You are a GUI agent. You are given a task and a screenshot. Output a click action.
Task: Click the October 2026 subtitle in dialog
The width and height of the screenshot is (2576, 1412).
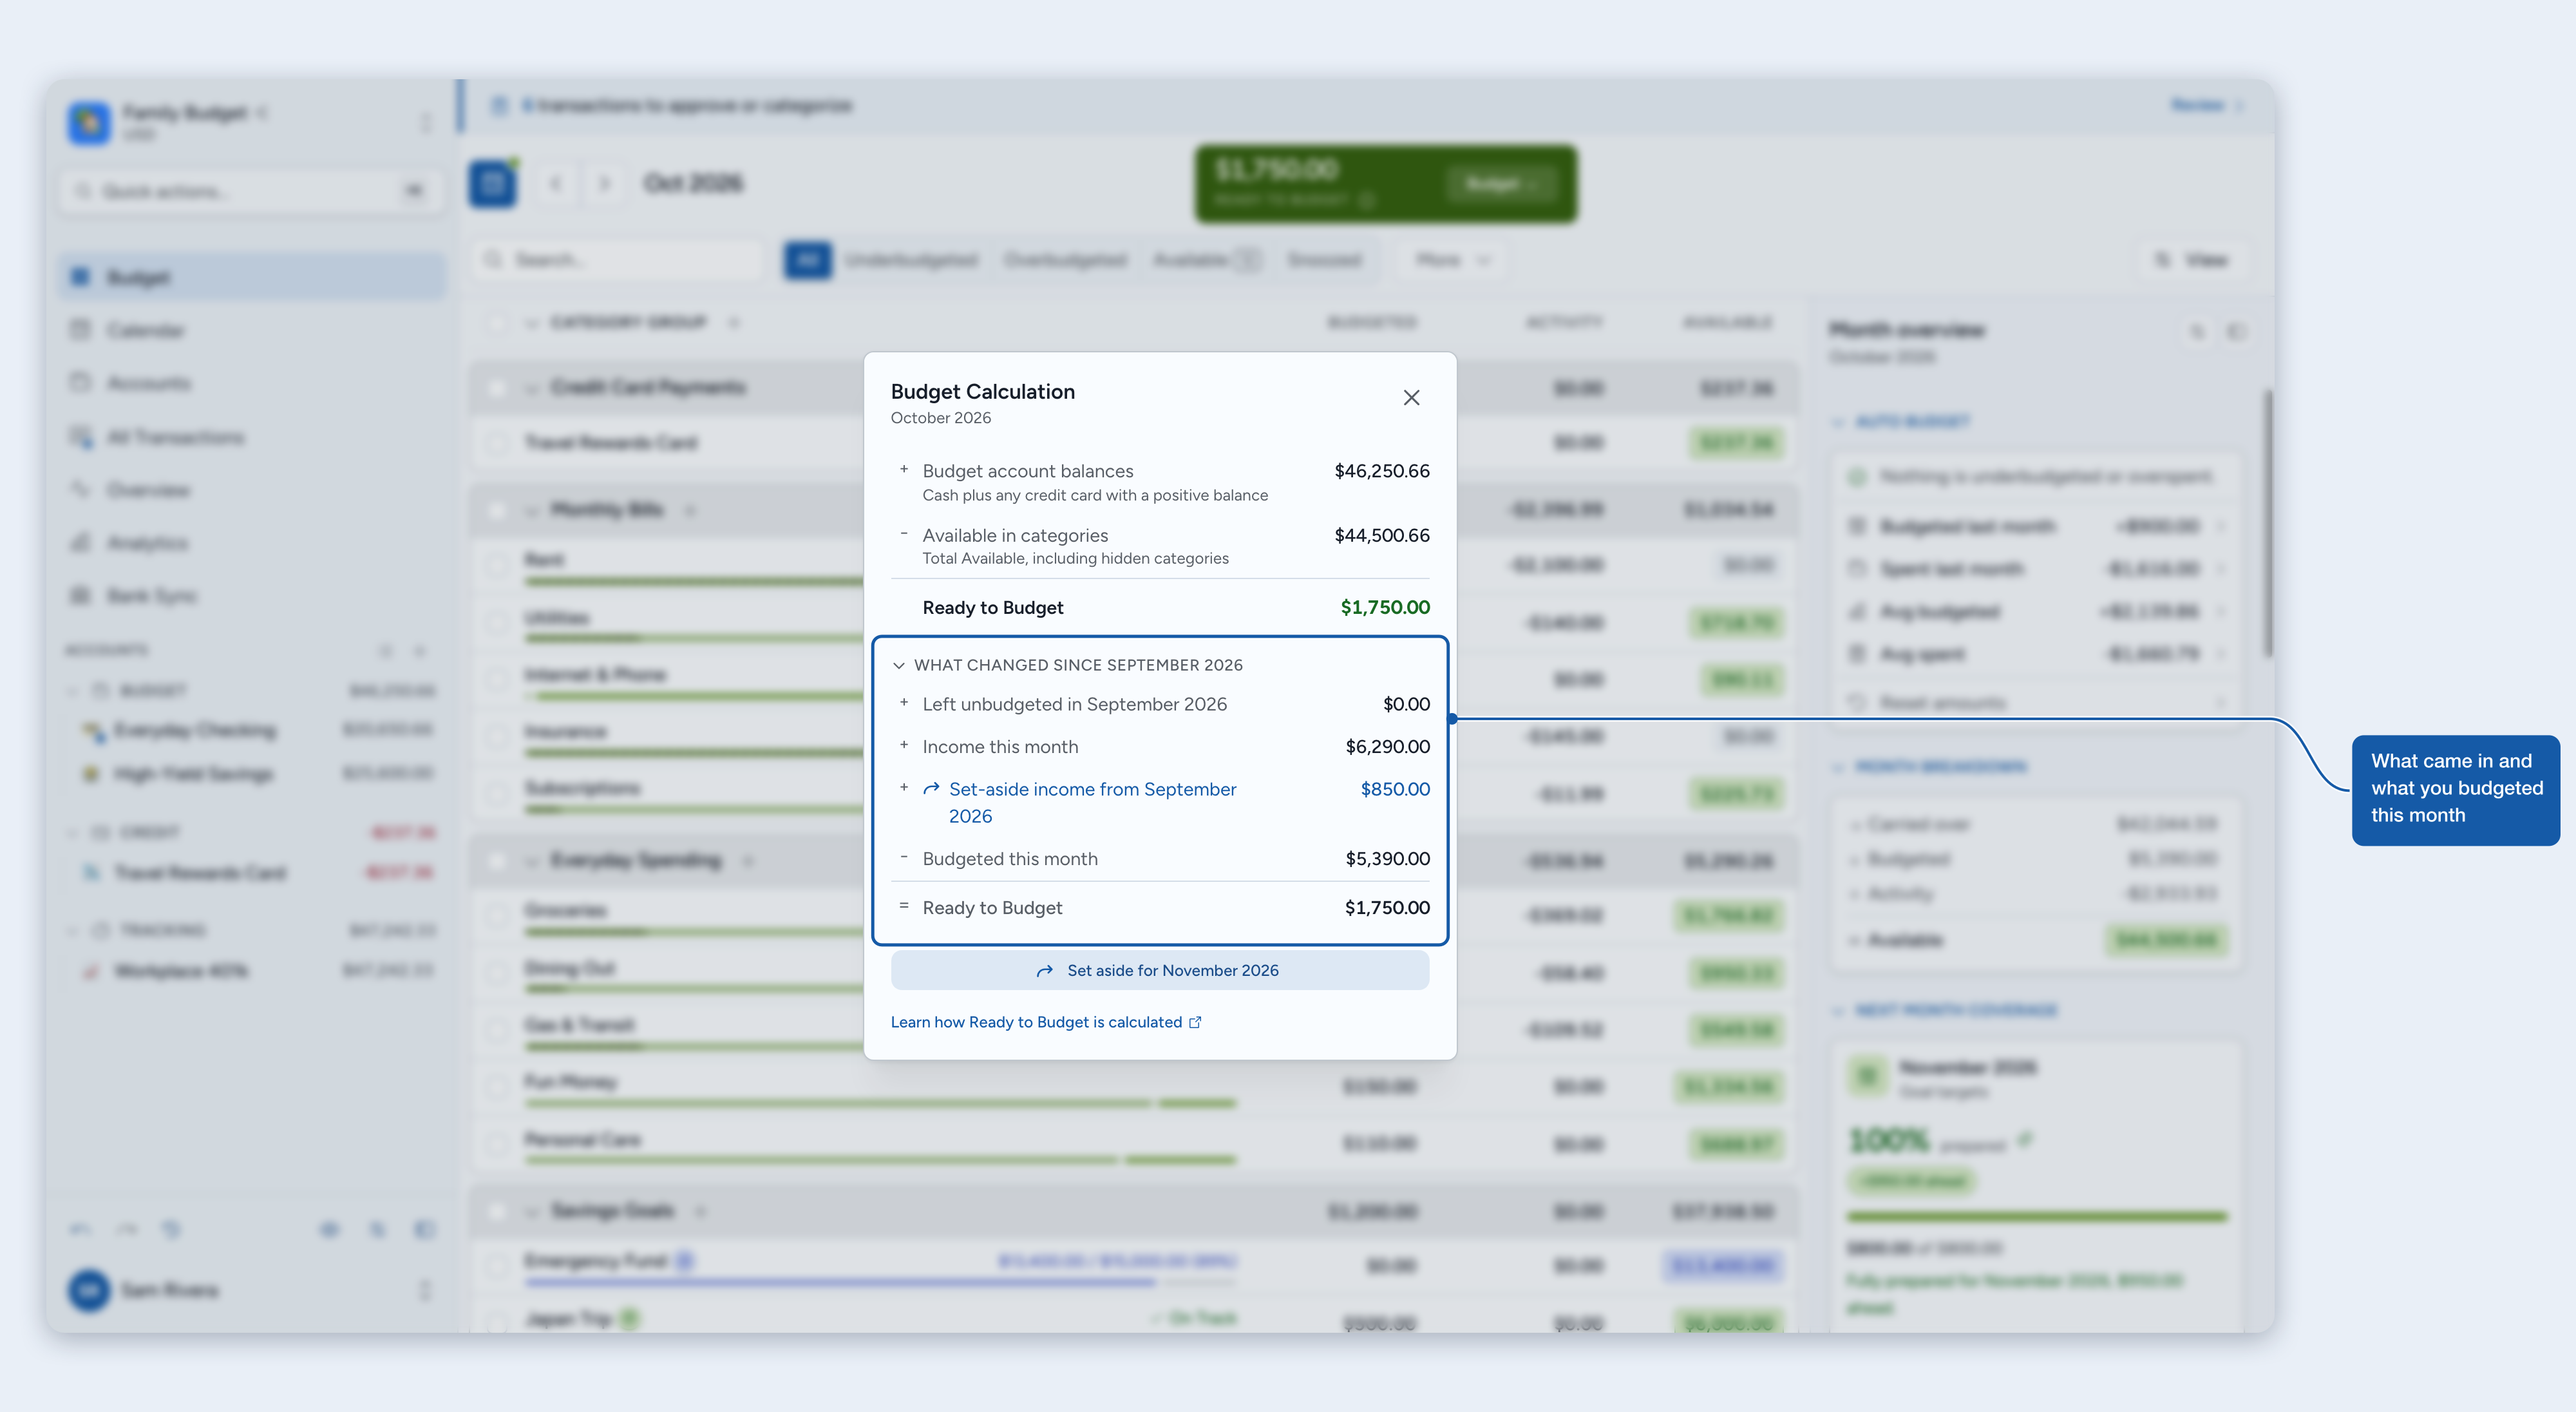tap(941, 418)
